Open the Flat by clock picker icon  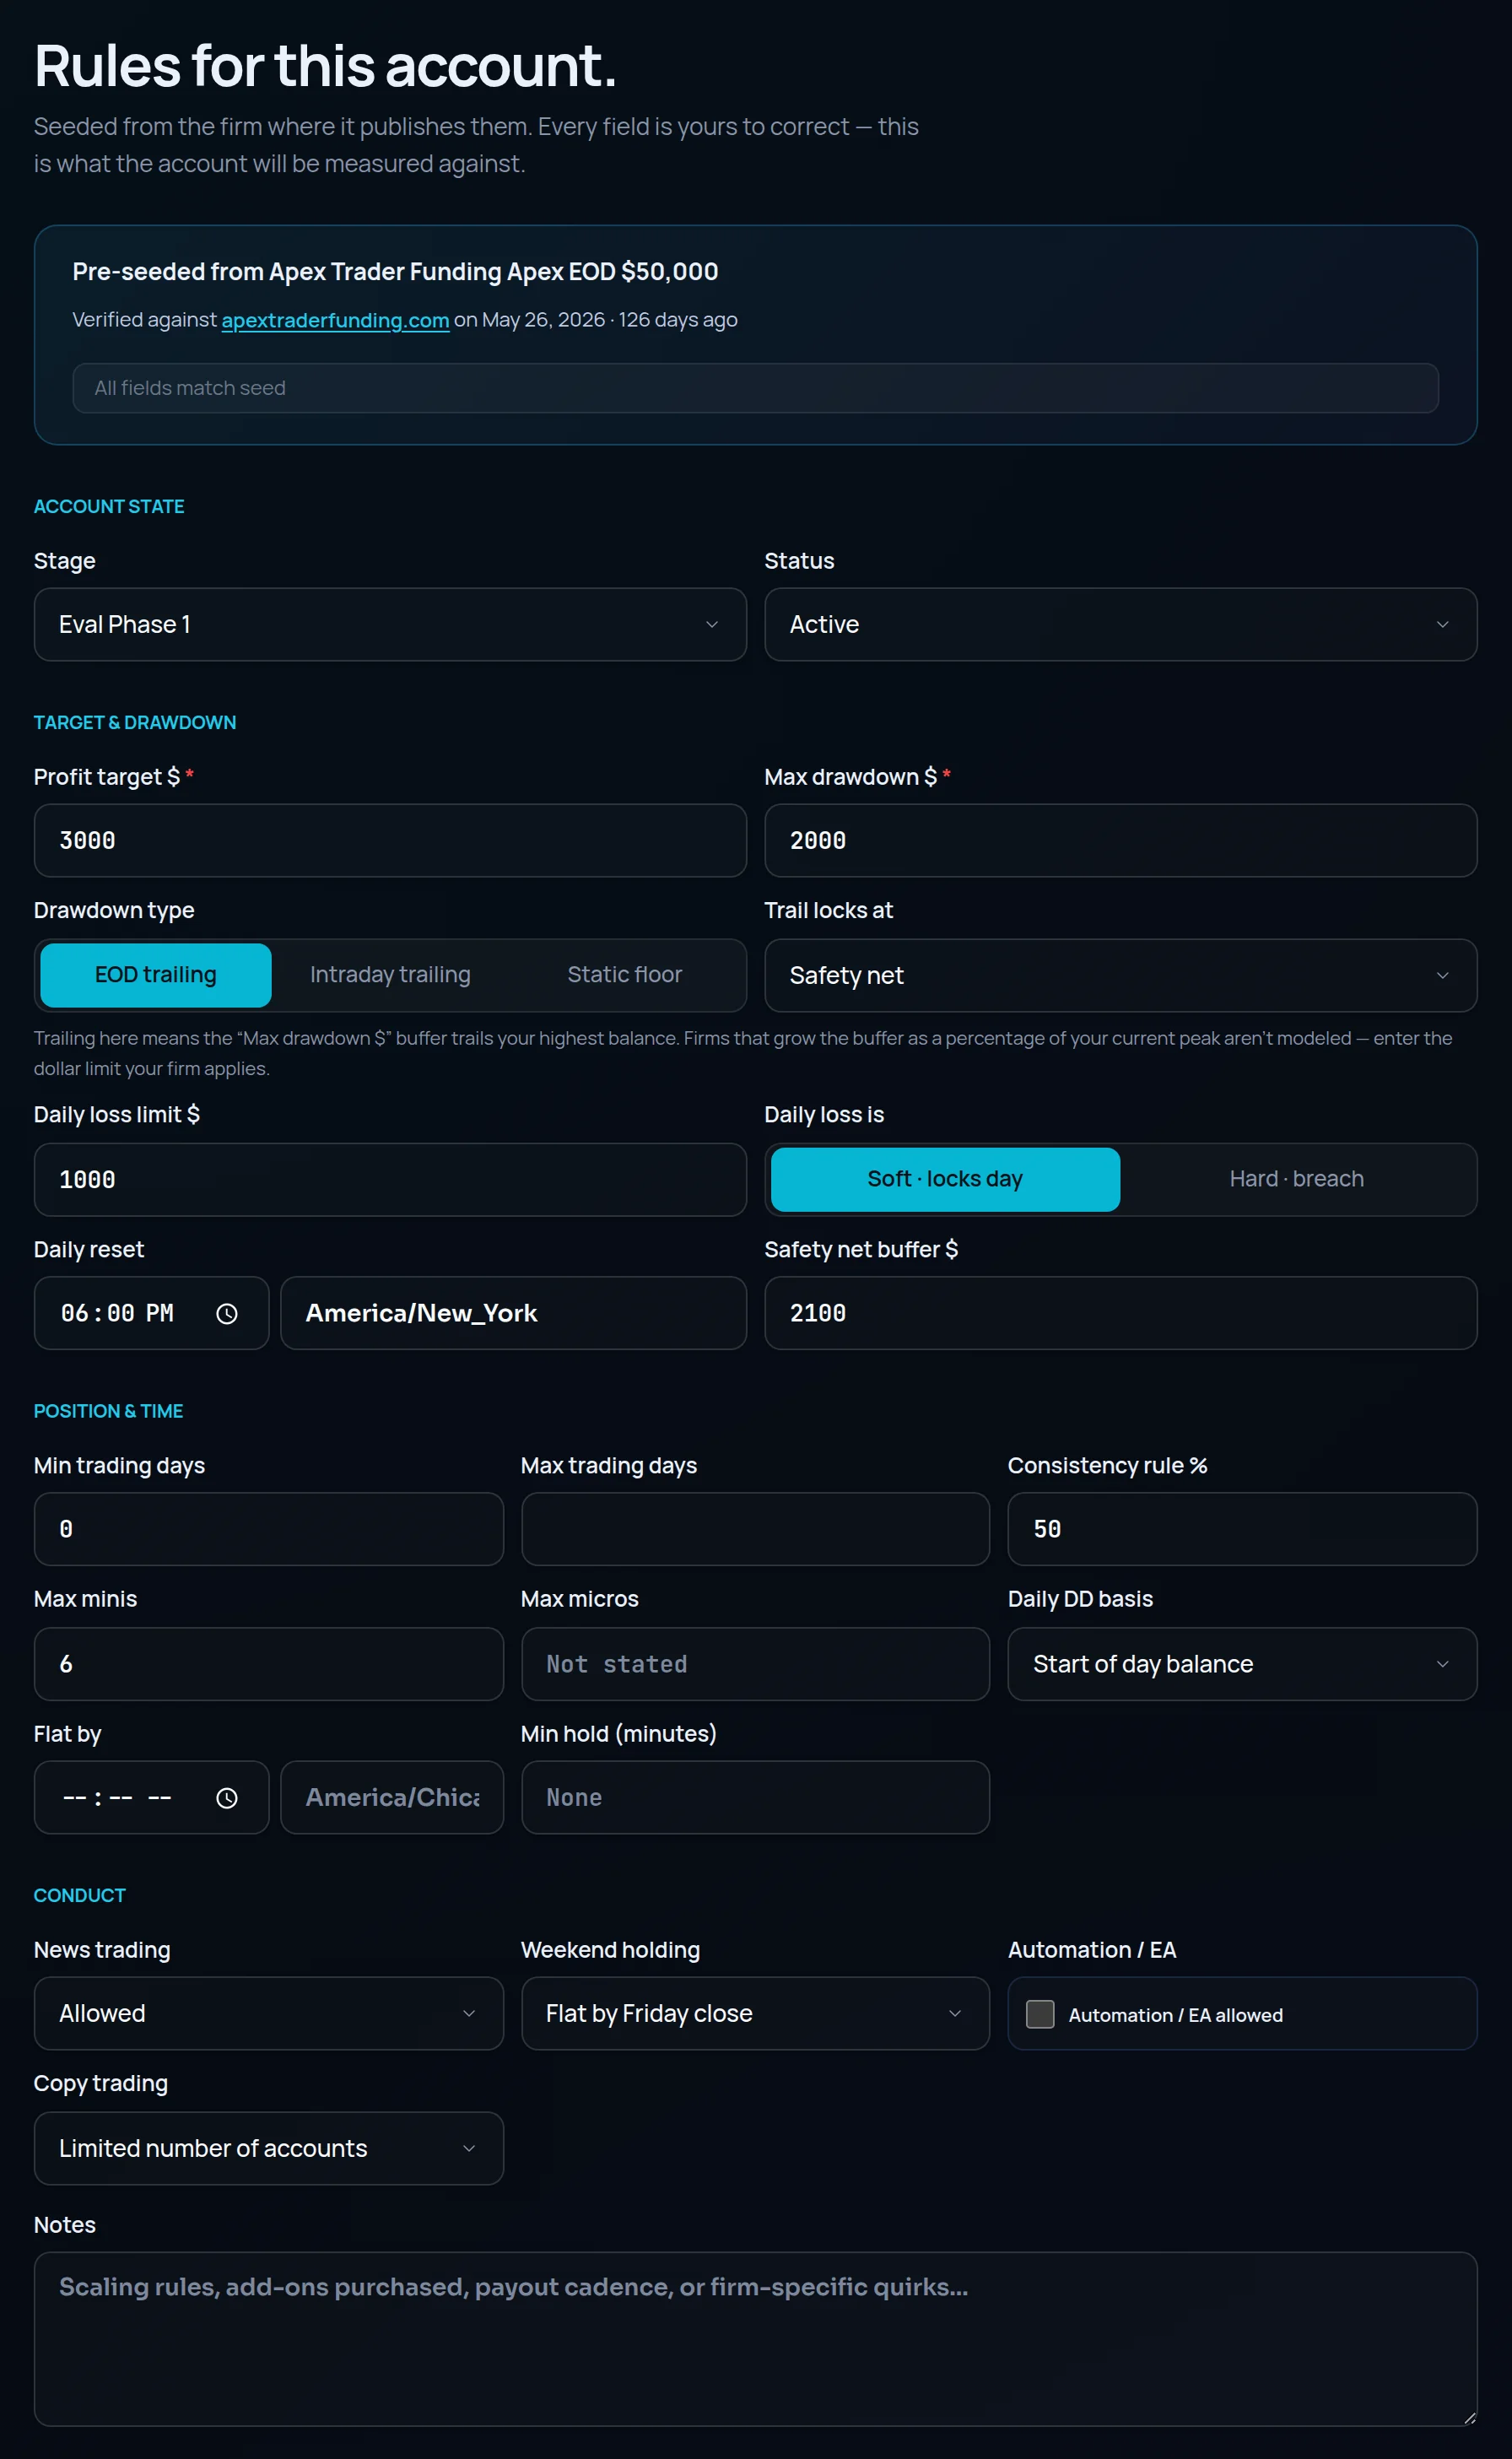(x=227, y=1797)
